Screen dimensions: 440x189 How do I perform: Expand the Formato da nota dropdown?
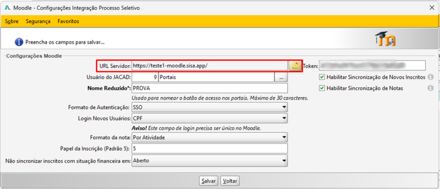pos(210,137)
